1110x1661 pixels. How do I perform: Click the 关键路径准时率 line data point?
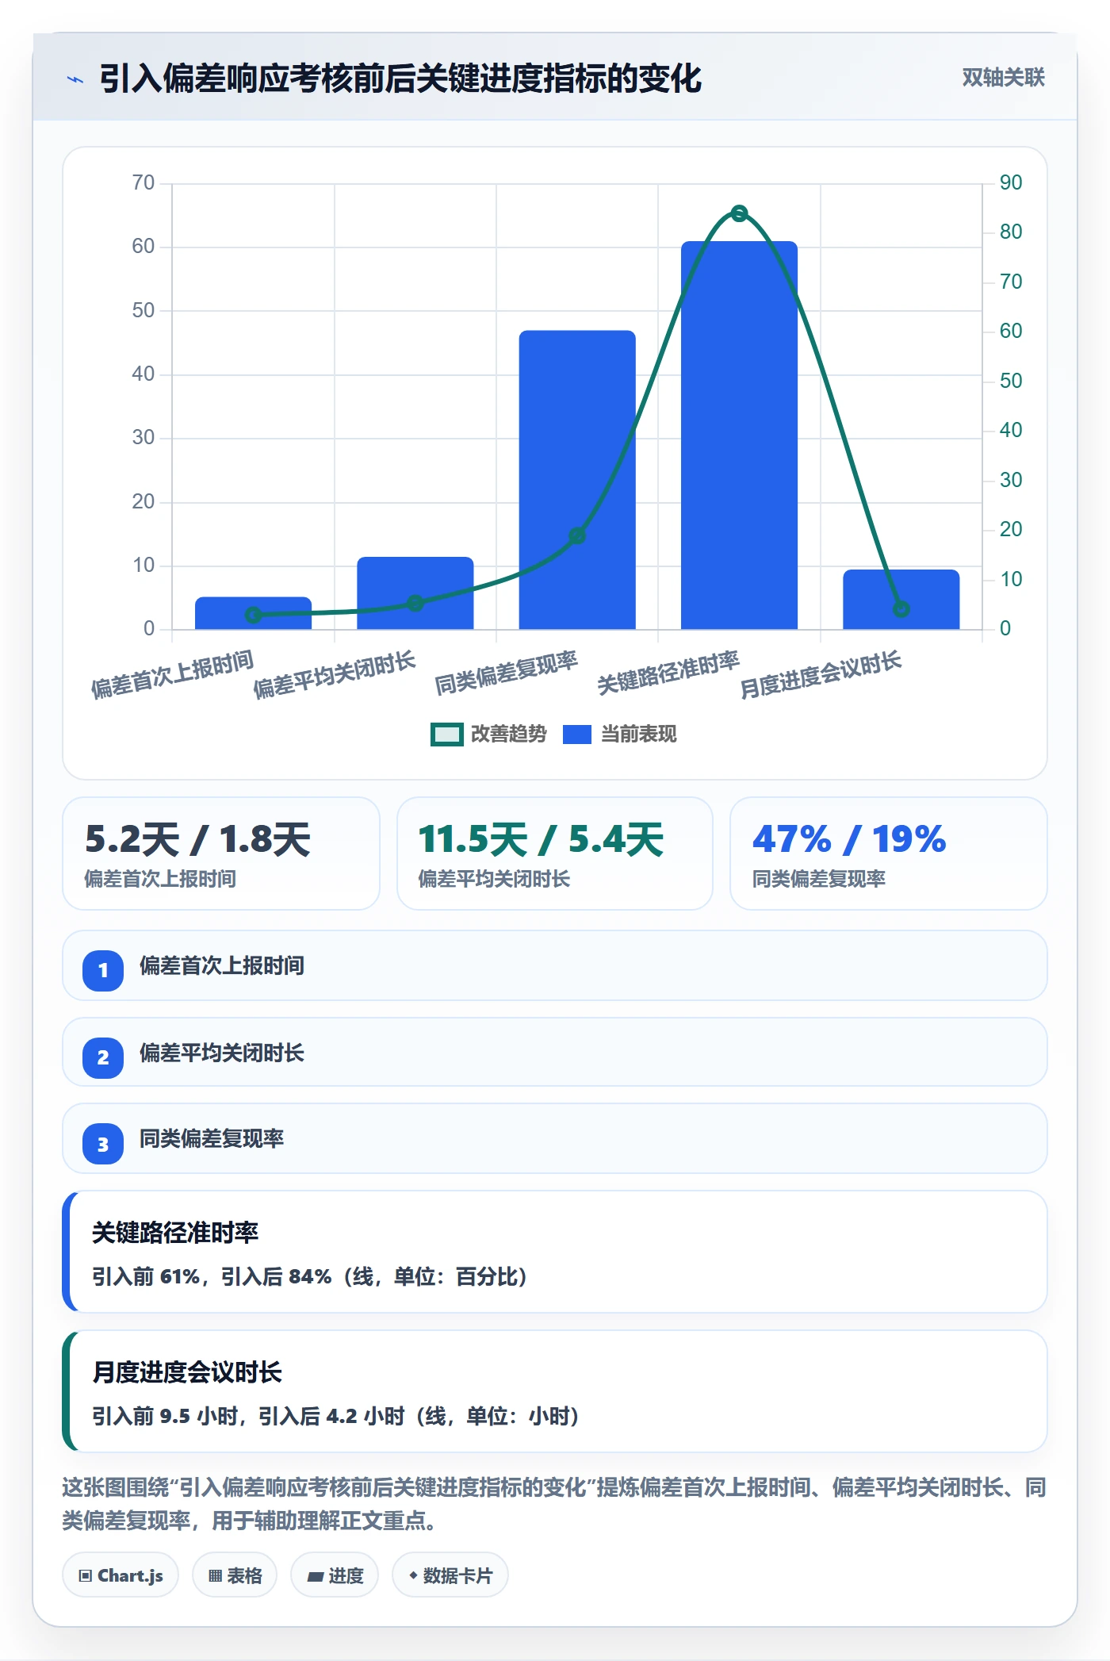pyautogui.click(x=739, y=213)
